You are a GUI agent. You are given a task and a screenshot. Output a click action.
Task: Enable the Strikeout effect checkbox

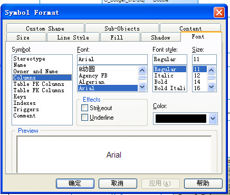(x=84, y=108)
